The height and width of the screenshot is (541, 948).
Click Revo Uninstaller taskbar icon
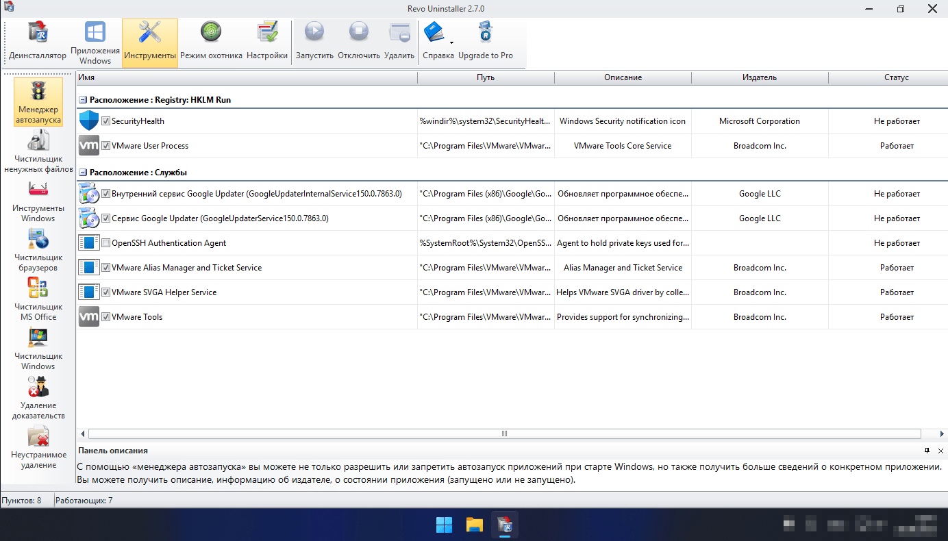[505, 525]
